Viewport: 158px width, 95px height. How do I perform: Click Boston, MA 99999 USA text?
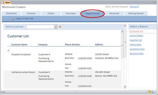(x=106, y=76)
